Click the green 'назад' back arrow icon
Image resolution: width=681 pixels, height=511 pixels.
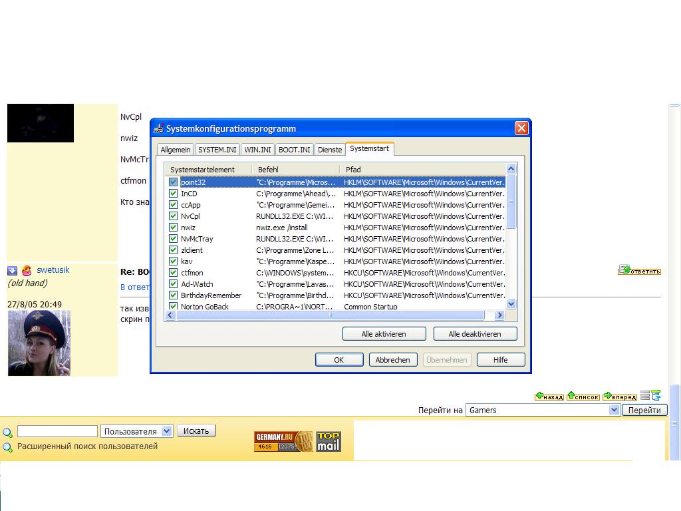click(x=539, y=397)
